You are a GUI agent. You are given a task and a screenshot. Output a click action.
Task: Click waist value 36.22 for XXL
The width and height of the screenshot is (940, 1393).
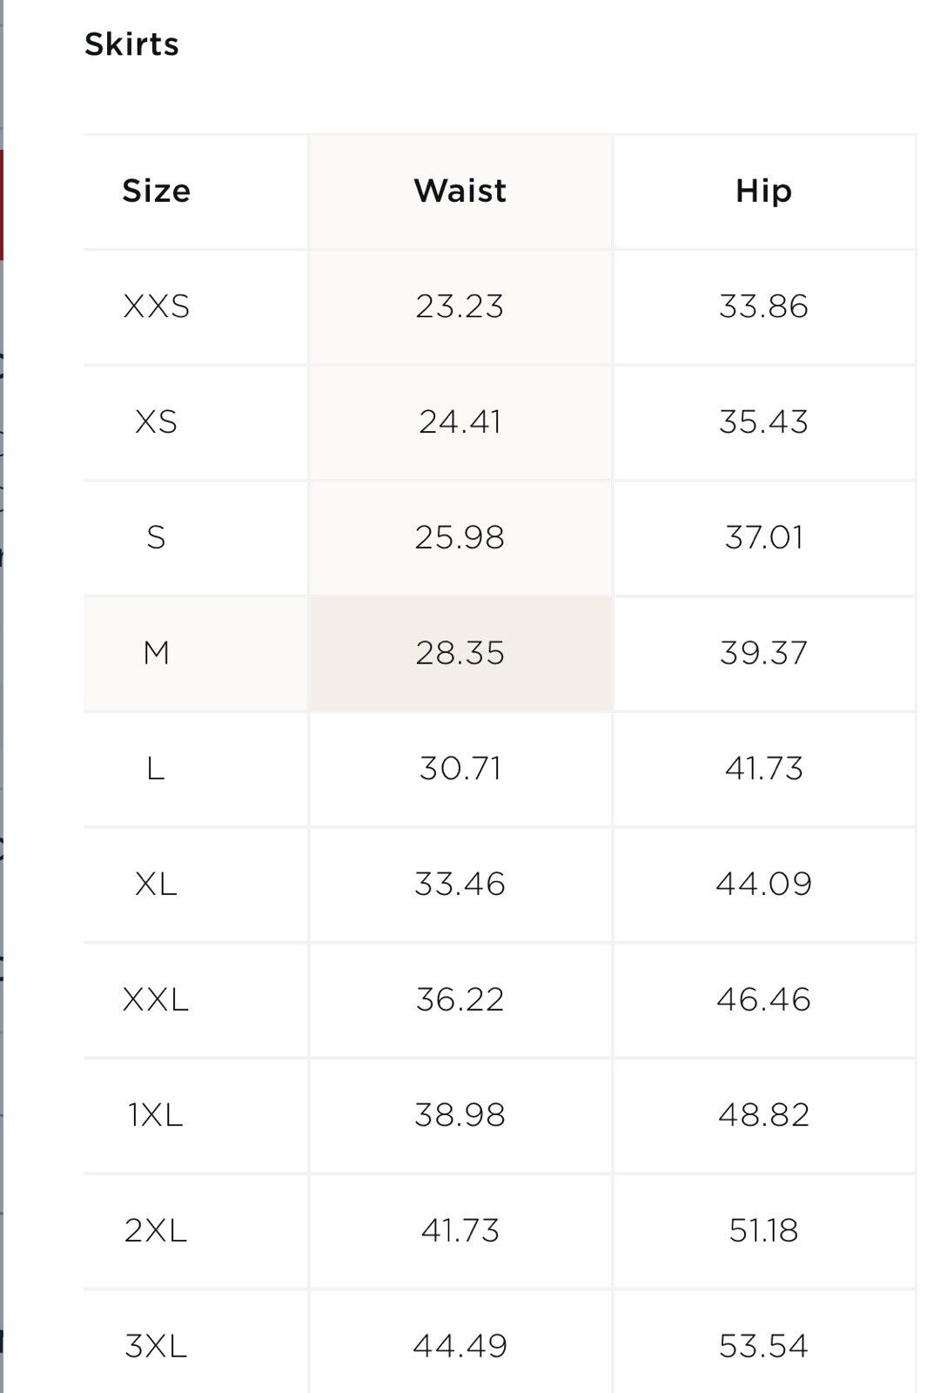pyautogui.click(x=460, y=999)
